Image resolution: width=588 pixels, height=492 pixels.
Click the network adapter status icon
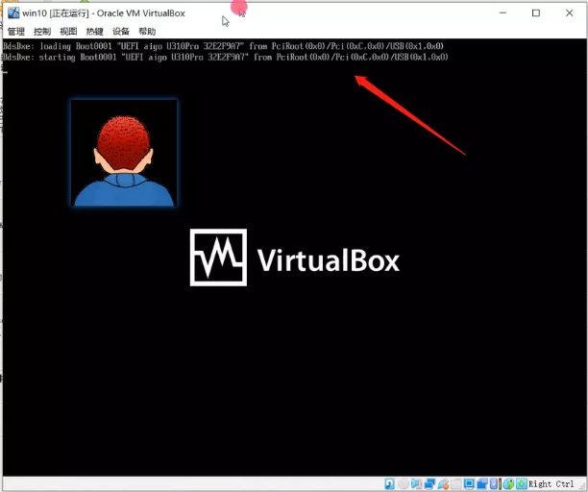tap(429, 483)
